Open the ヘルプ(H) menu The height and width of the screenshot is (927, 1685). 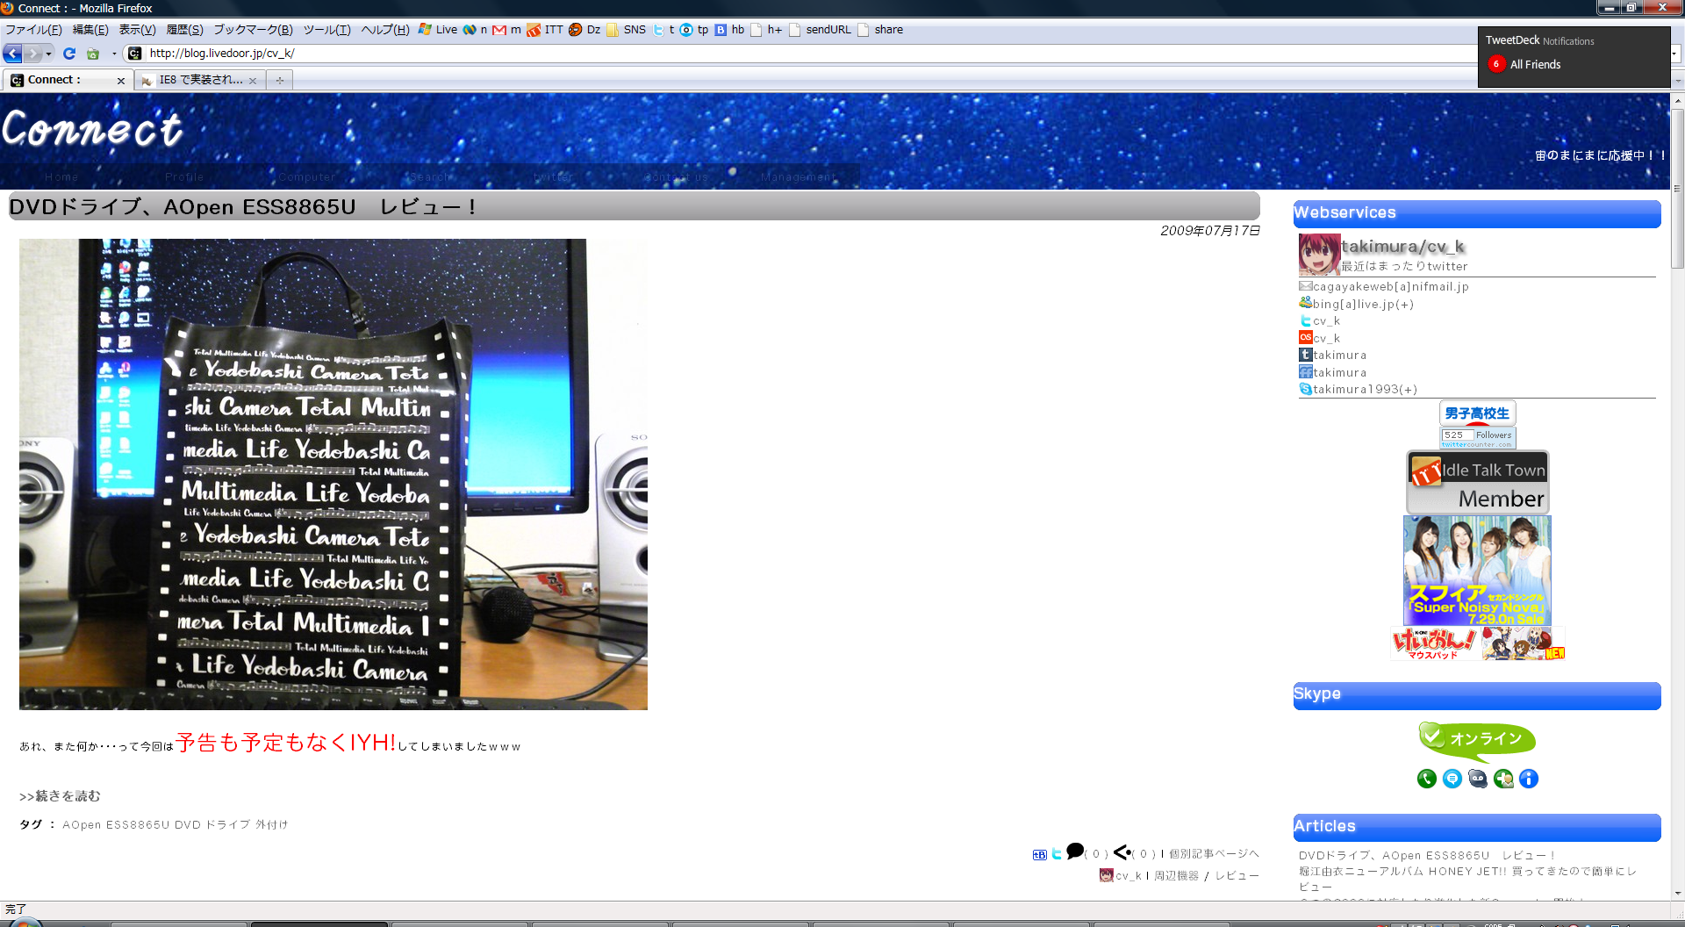point(385,29)
